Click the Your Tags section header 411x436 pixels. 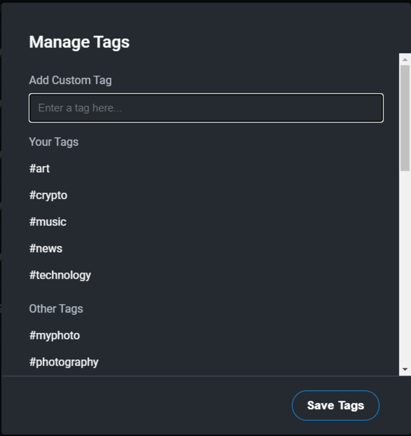54,142
